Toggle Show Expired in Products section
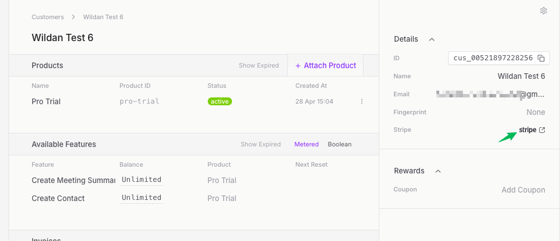The height and width of the screenshot is (241, 560). pyautogui.click(x=259, y=65)
